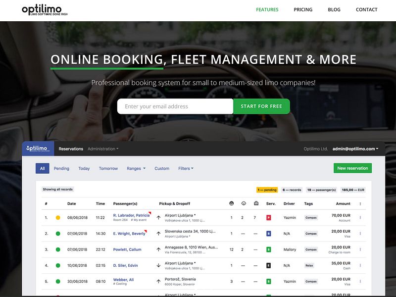Click the '6 — records' badge
The image size is (396, 297).
click(292, 190)
